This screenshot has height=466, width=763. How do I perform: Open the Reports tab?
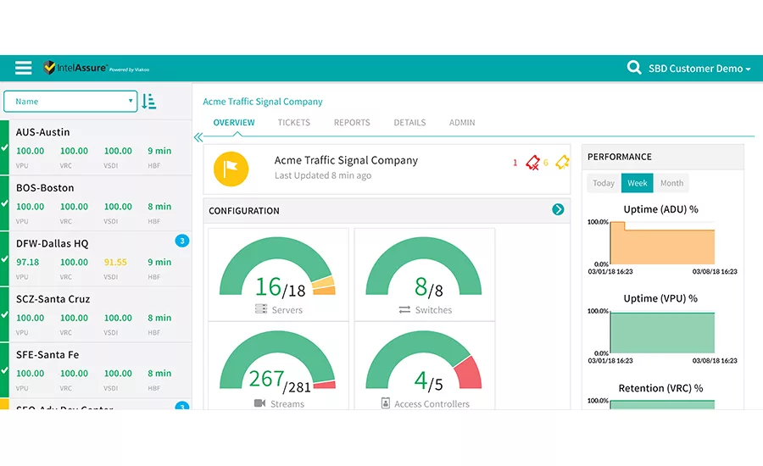[x=352, y=123]
